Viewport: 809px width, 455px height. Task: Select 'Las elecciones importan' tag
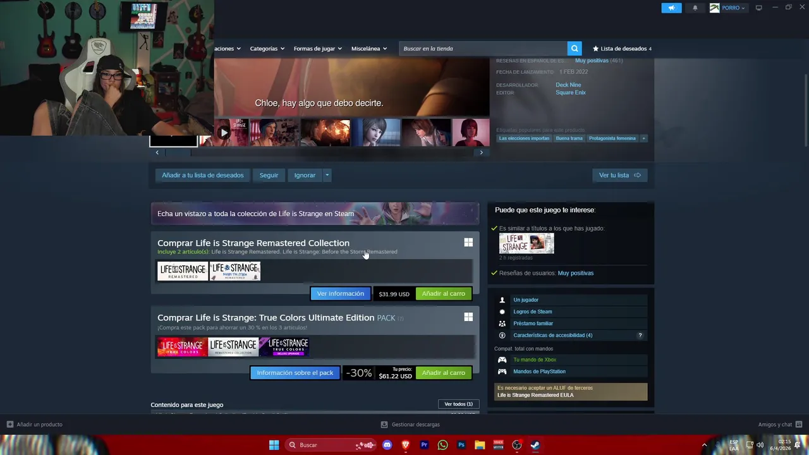(x=524, y=138)
